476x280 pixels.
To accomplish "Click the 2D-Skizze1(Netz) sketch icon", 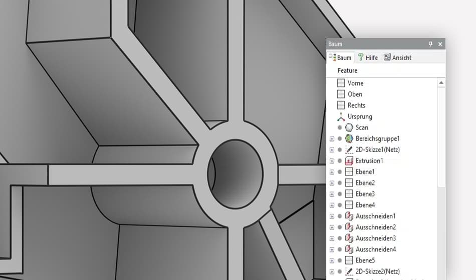I will click(x=349, y=149).
